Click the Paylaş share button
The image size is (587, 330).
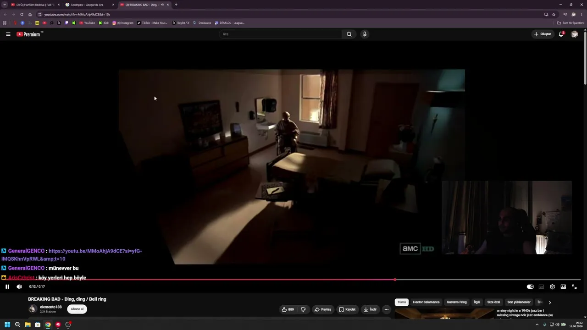pos(322,309)
